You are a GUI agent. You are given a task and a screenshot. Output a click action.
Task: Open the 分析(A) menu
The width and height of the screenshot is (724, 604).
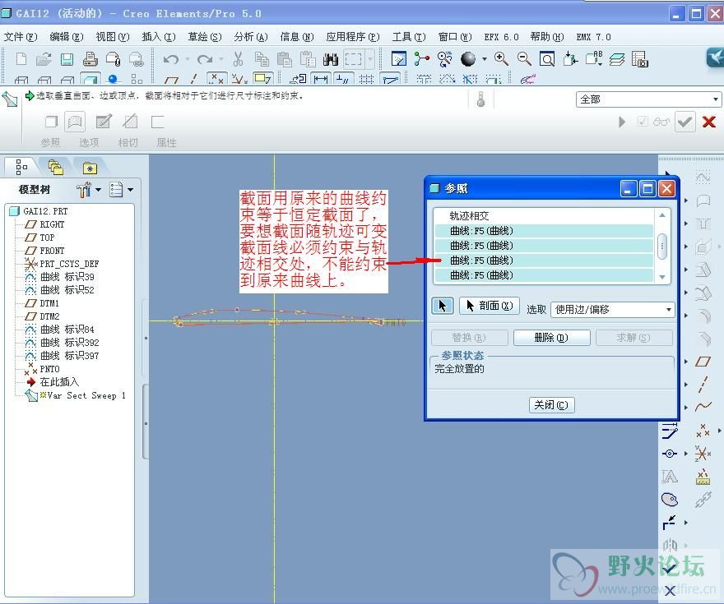click(x=251, y=37)
